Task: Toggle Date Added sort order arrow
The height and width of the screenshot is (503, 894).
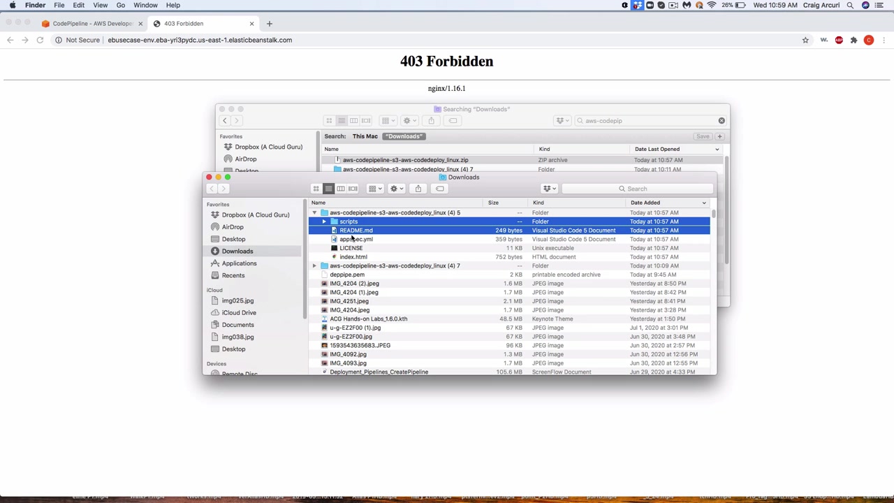Action: (x=704, y=203)
